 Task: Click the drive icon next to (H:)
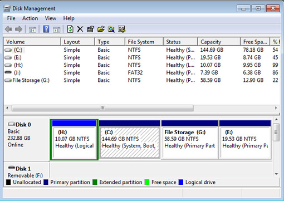tap(8, 65)
